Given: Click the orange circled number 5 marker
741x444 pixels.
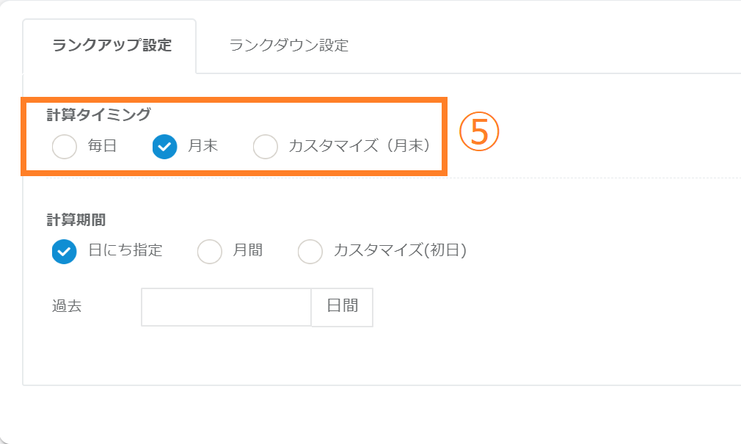Looking at the screenshot, I should point(479,132).
